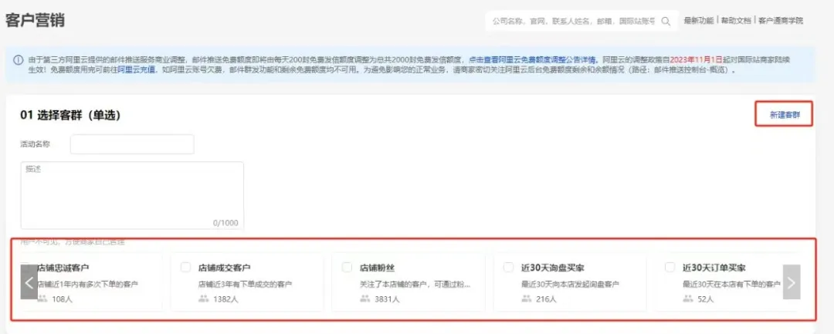Screen dimensions: 834x334
Task: Click the 新建客群 link
Action: [785, 115]
